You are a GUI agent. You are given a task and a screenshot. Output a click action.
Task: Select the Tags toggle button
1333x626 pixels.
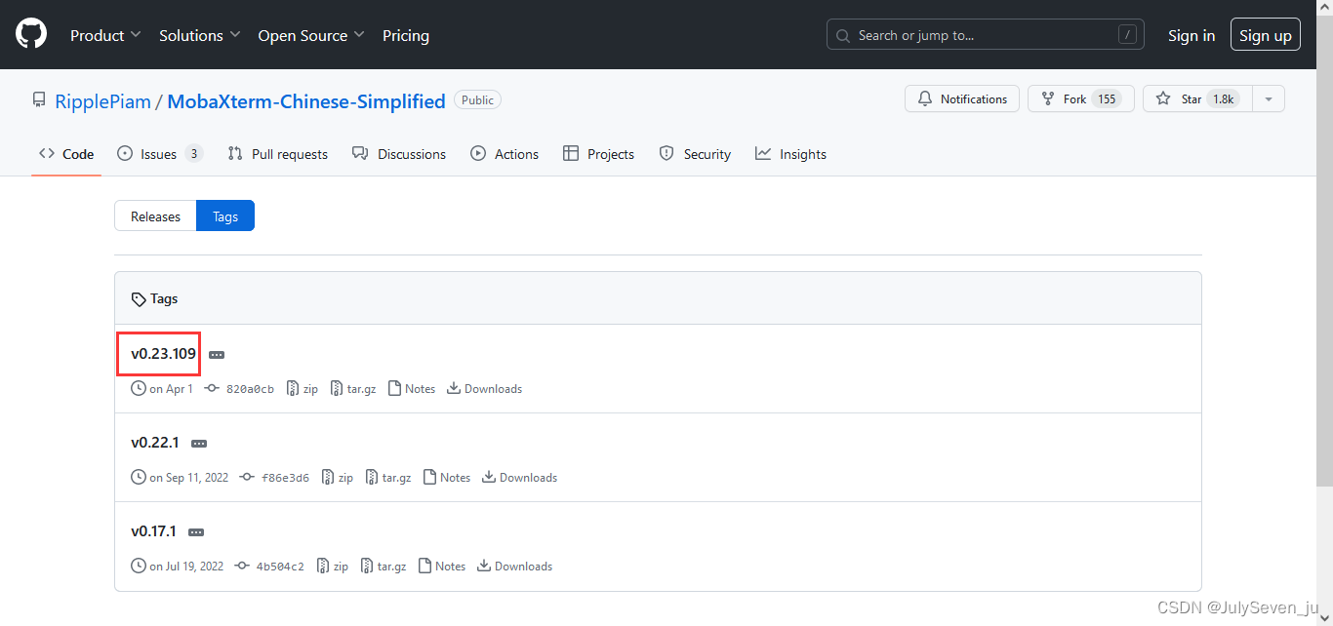(x=225, y=216)
